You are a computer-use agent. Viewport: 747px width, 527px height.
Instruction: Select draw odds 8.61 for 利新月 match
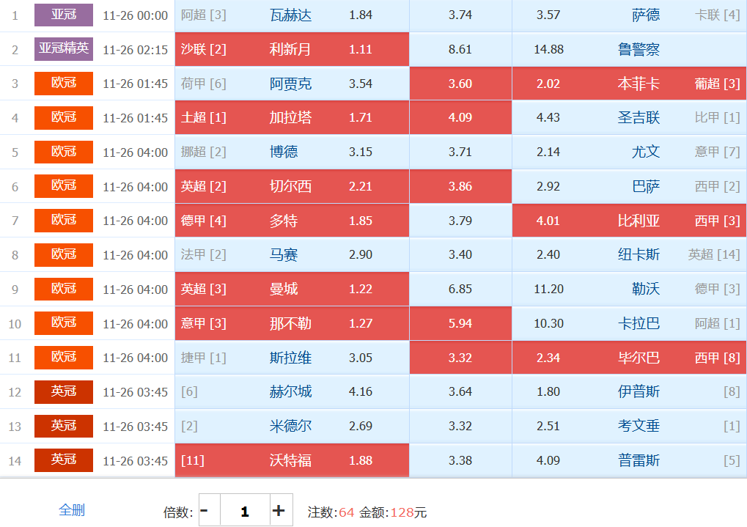460,49
